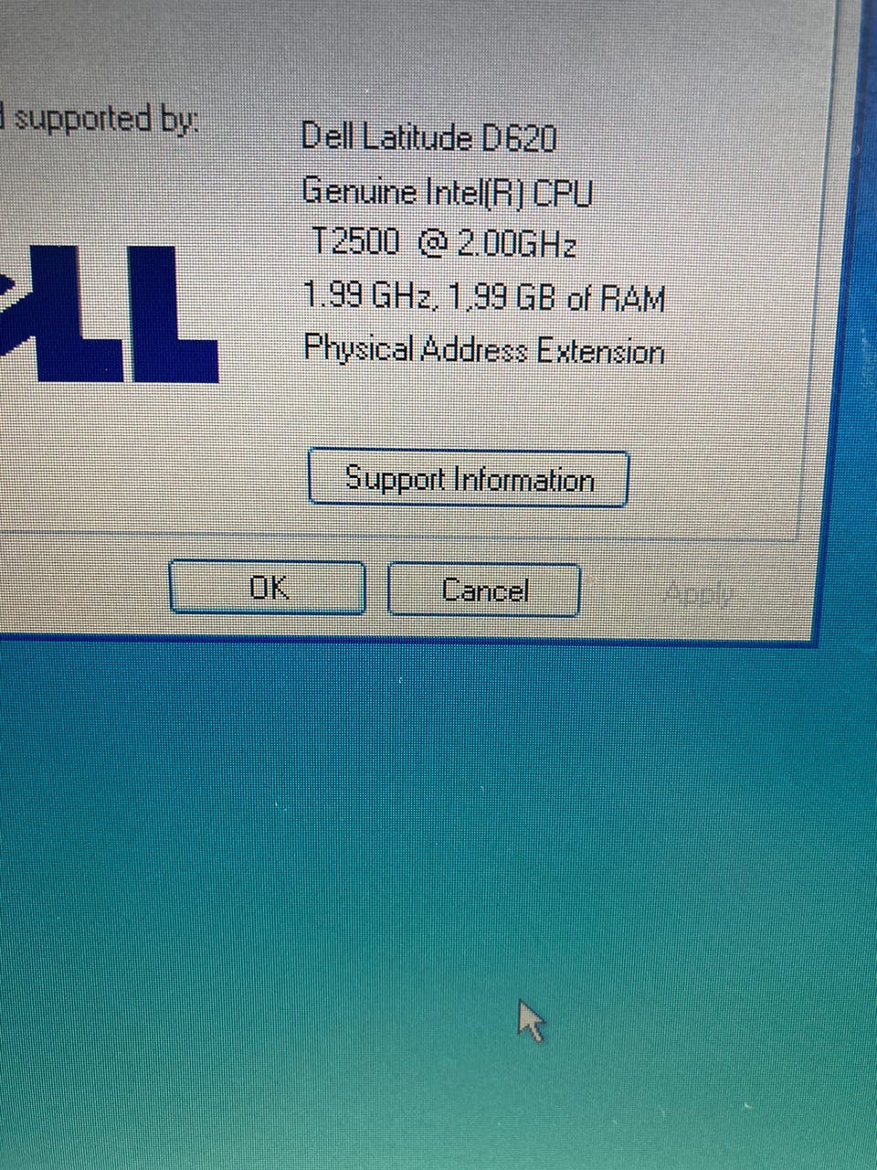Click the @ 2.00GHz rated speed text
Viewport: 877px width, 1170px height.
point(496,244)
